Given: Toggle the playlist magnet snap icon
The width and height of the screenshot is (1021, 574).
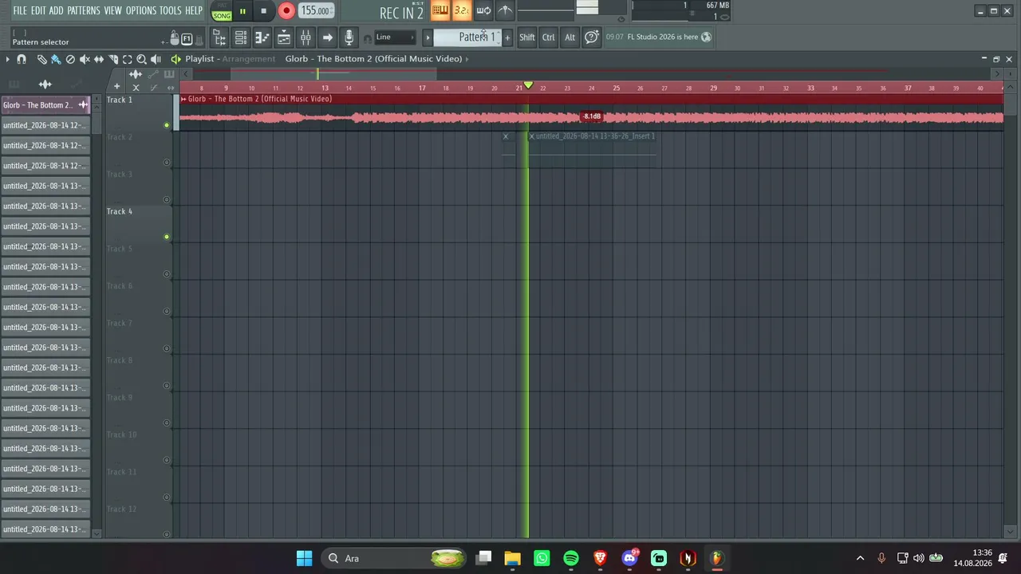Looking at the screenshot, I should (22, 59).
